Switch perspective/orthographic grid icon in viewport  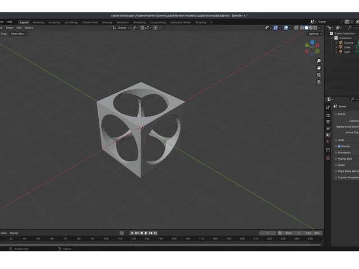(319, 82)
